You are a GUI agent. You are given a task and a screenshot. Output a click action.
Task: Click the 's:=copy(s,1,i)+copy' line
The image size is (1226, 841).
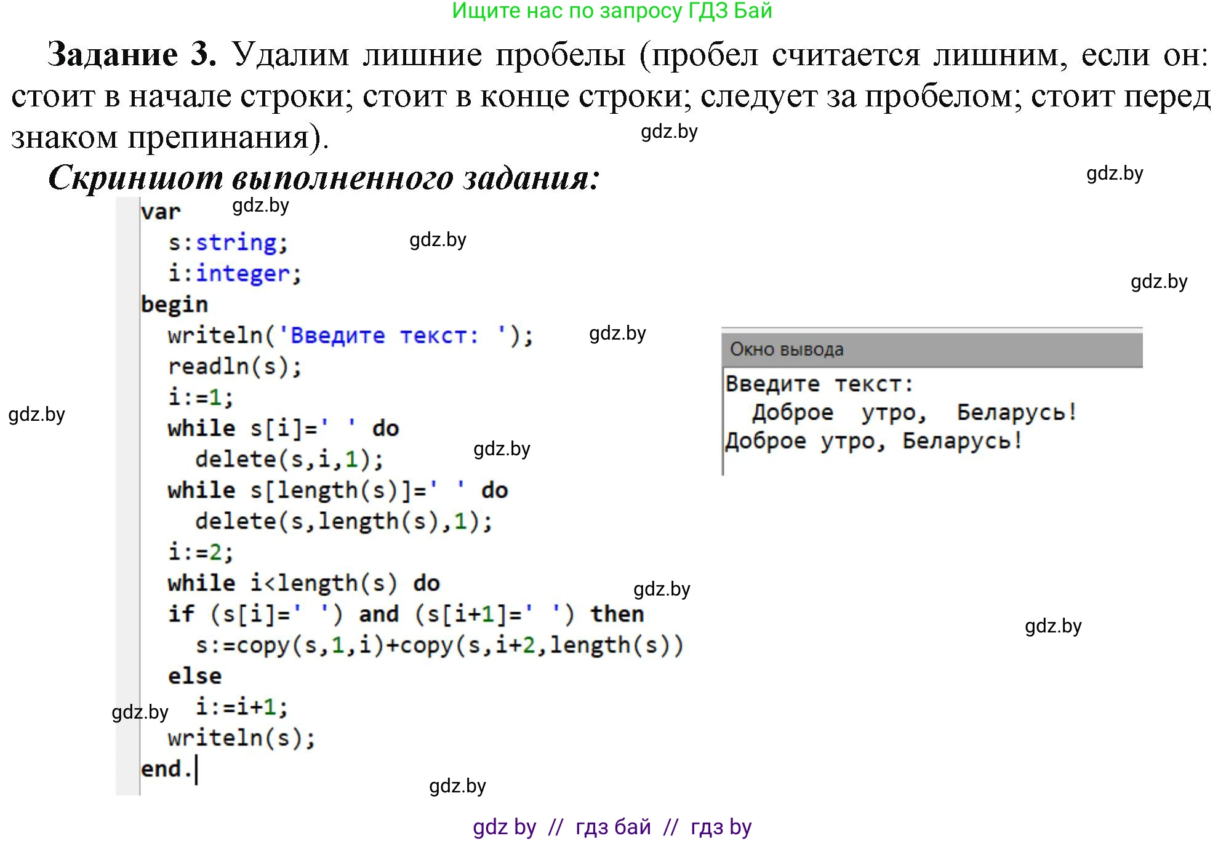439,645
